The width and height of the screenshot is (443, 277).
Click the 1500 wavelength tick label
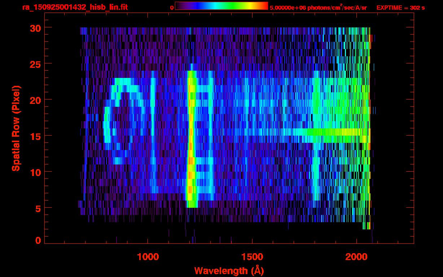click(x=252, y=256)
